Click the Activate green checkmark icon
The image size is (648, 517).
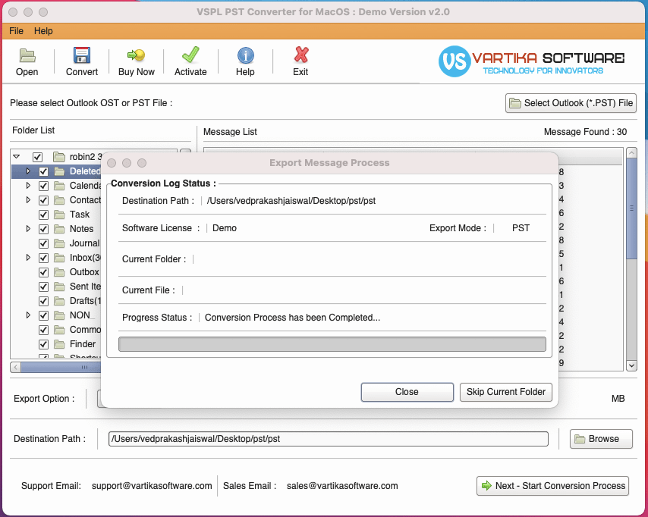click(190, 55)
